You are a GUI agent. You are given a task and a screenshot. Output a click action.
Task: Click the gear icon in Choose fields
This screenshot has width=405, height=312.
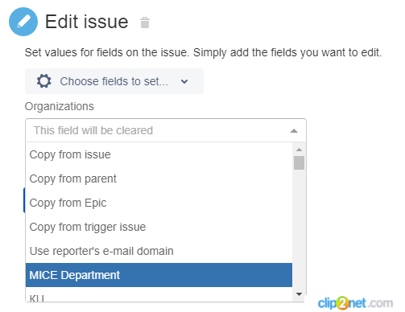click(44, 81)
